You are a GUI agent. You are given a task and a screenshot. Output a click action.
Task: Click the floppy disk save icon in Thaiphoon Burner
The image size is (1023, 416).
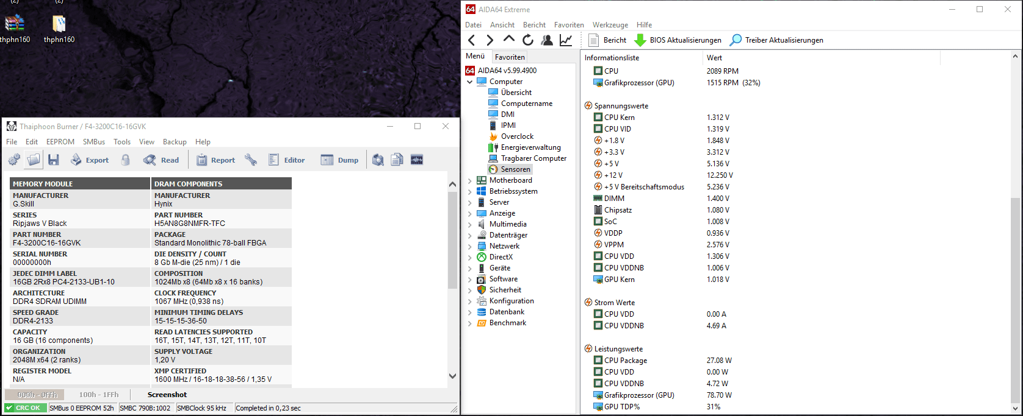click(x=54, y=160)
